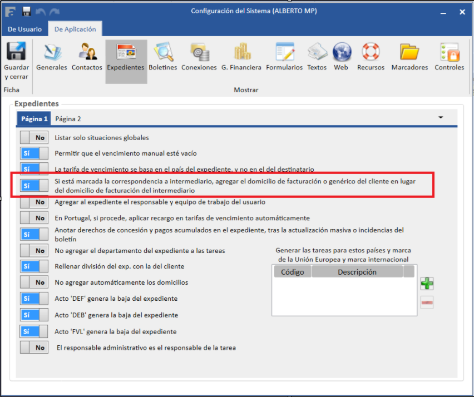The width and height of the screenshot is (474, 397).
Task: Switch to the De Usuario tab
Action: [24, 29]
